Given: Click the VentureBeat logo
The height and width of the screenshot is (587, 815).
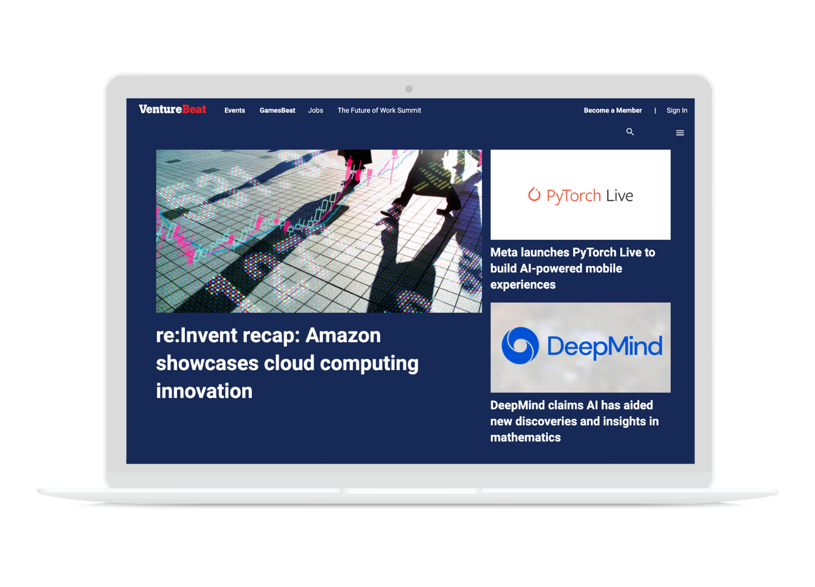Looking at the screenshot, I should (x=172, y=109).
